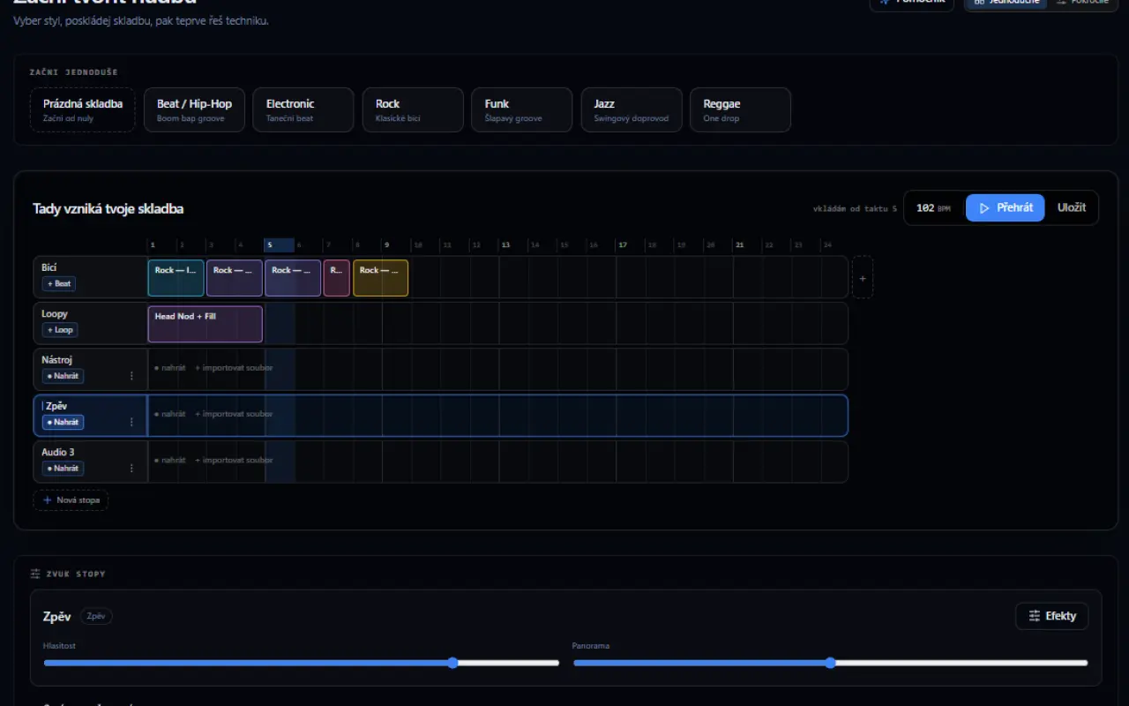Open the Pomocník assistant
The height and width of the screenshot is (706, 1129).
[912, 2]
